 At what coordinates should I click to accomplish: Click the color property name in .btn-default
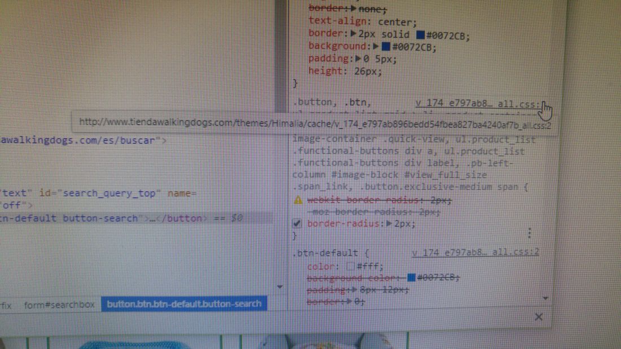click(x=322, y=266)
